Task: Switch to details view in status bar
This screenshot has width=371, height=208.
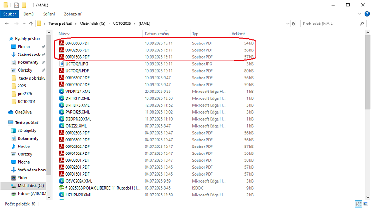Action: 358,203
